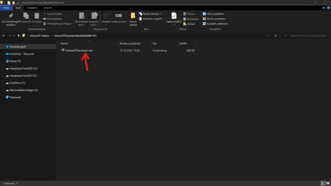Viewport: 331px width, 186px height.
Task: Click AtmosFX Videos in the breadcrumb
Action: point(39,36)
